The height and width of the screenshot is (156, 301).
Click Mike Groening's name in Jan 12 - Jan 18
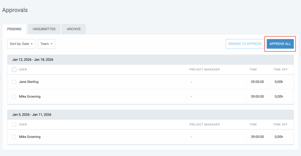tap(30, 96)
